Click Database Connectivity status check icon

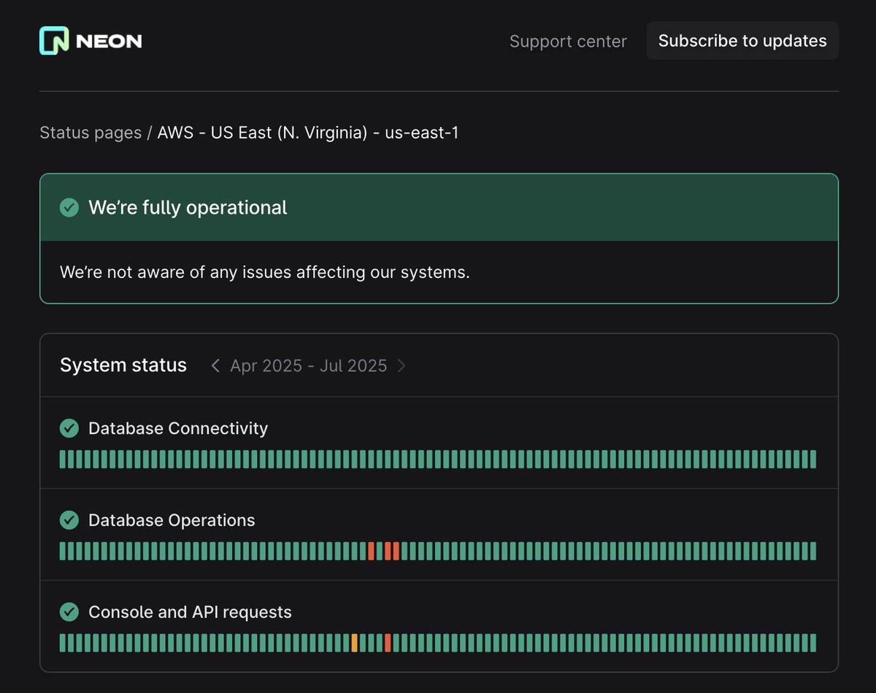pyautogui.click(x=69, y=428)
